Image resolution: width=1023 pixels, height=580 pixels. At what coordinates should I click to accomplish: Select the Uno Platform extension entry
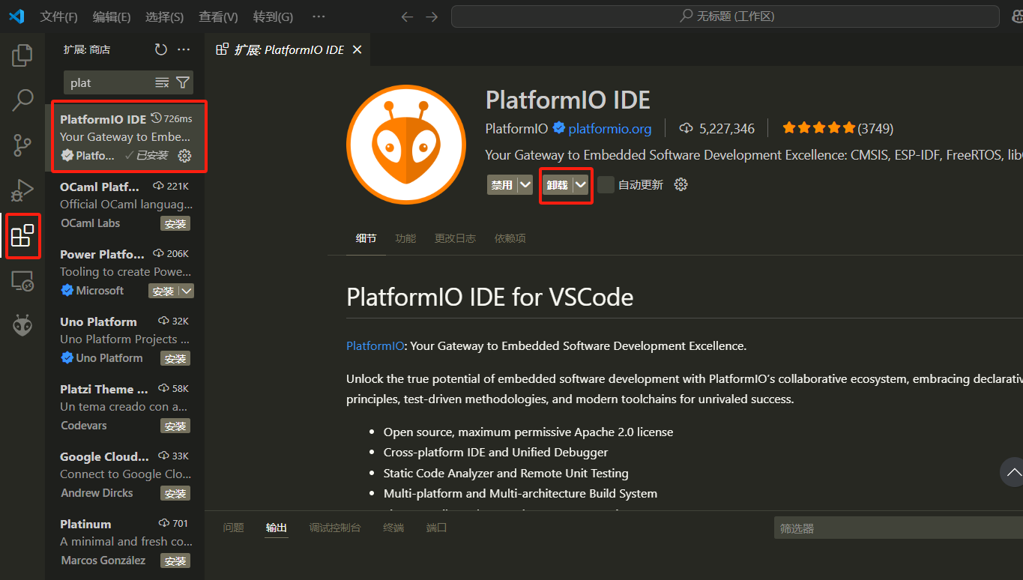124,339
